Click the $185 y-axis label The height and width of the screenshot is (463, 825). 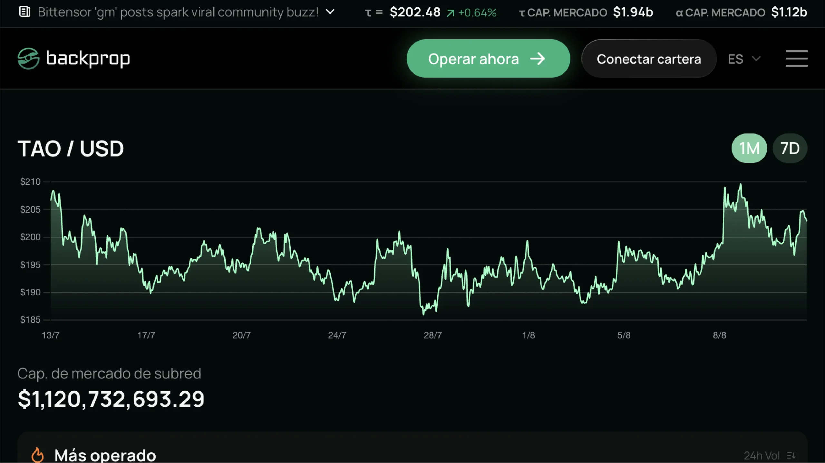point(30,320)
